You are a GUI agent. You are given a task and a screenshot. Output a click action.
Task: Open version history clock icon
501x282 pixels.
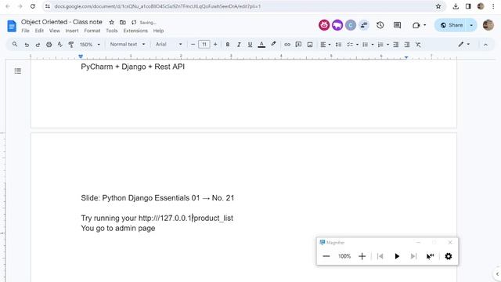coord(380,25)
